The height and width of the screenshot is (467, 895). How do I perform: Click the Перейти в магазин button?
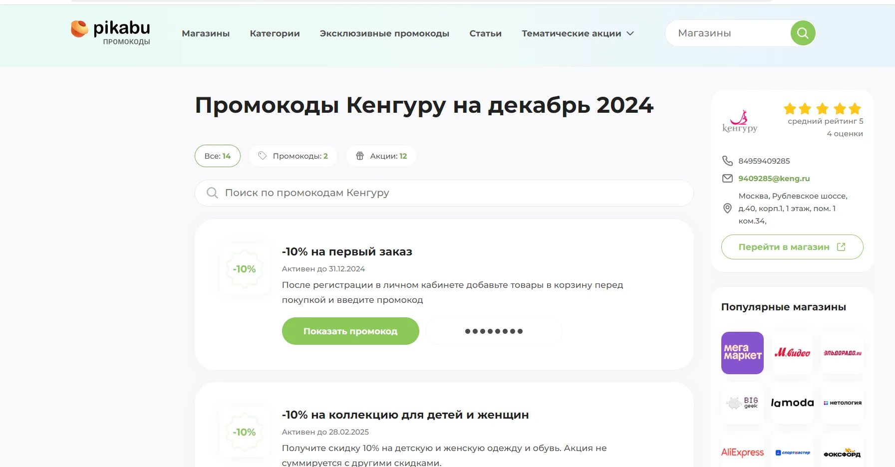pos(792,247)
